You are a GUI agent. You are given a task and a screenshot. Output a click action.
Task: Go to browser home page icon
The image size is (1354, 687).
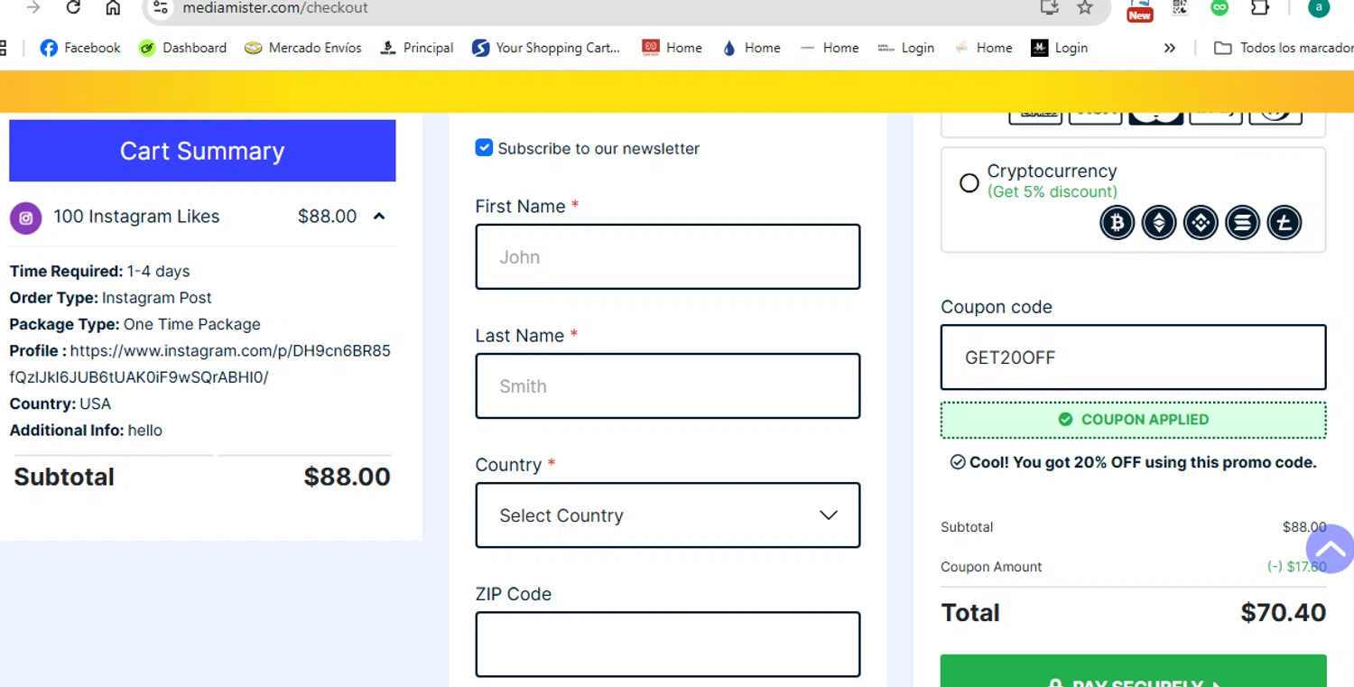tap(113, 7)
